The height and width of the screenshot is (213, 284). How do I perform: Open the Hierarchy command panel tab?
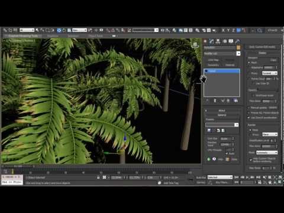click(218, 41)
